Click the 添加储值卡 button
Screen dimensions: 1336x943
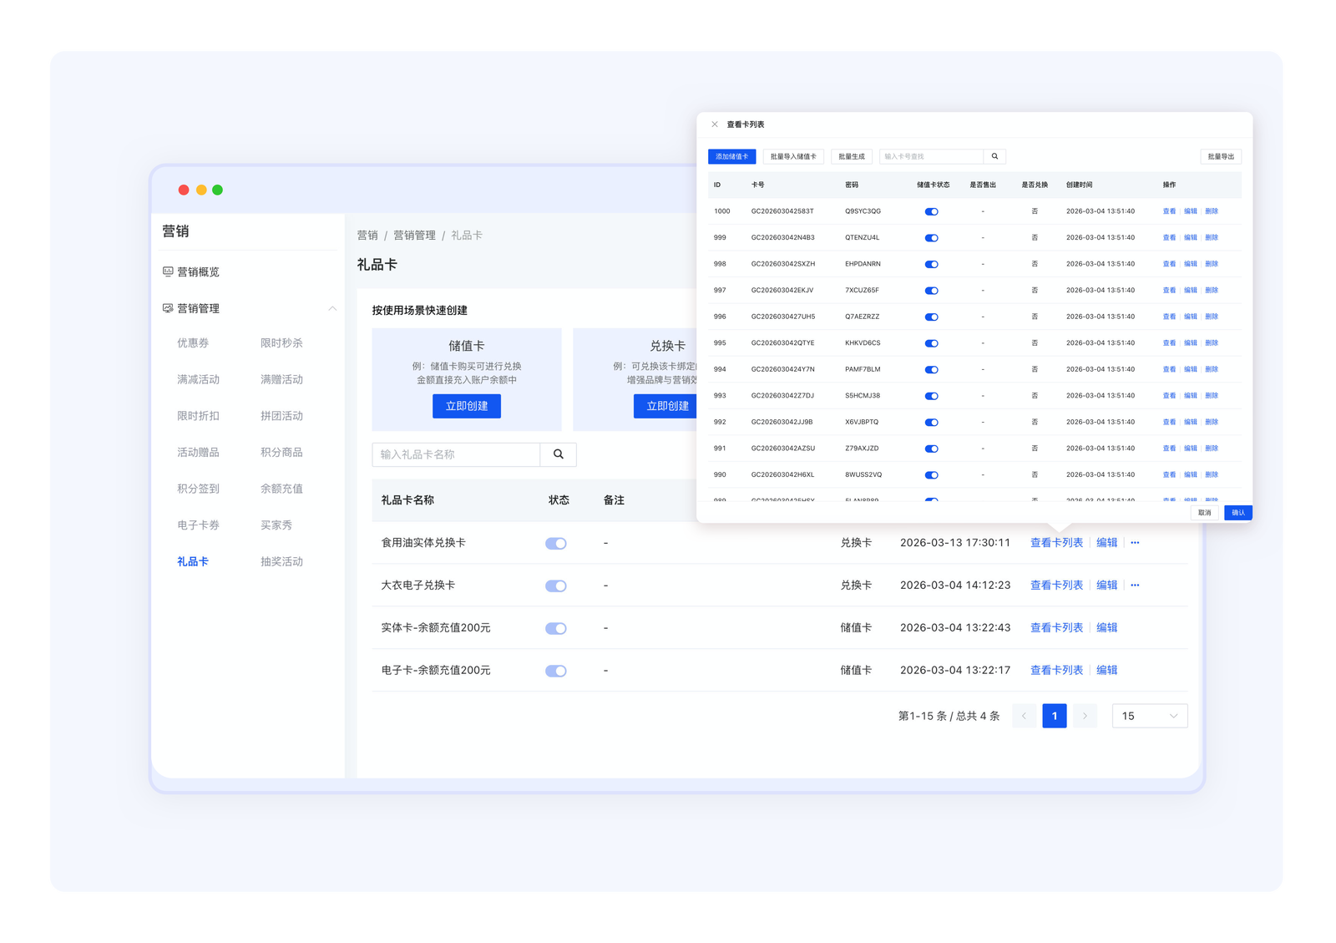(731, 156)
